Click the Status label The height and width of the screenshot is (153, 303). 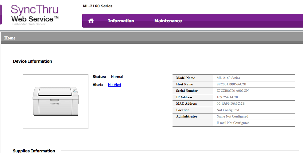point(99,77)
